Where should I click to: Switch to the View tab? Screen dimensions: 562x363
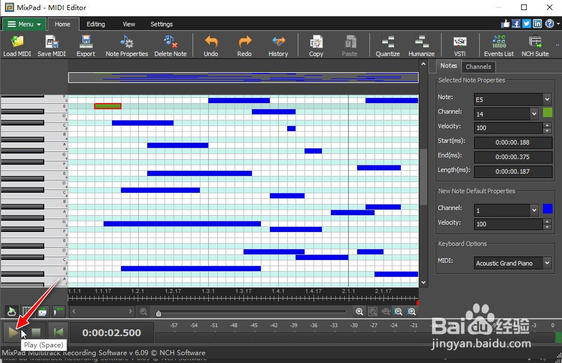(x=129, y=24)
